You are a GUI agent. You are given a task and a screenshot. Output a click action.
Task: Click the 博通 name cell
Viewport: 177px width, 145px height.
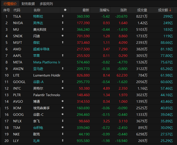coord(37,101)
